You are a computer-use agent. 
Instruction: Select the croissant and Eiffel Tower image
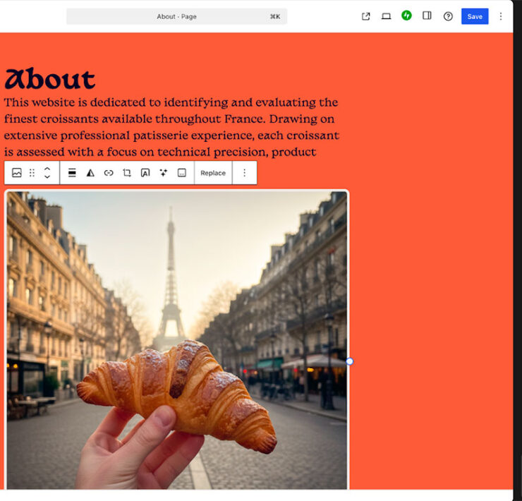177,340
